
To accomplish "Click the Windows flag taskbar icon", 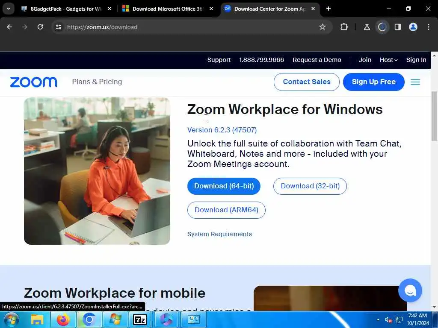I will [115, 319].
